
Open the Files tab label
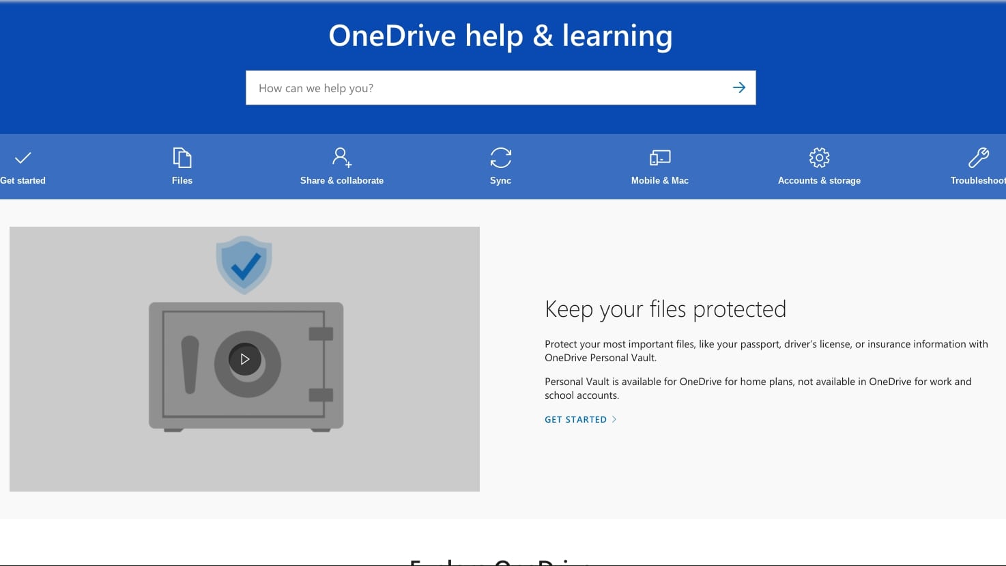click(182, 180)
